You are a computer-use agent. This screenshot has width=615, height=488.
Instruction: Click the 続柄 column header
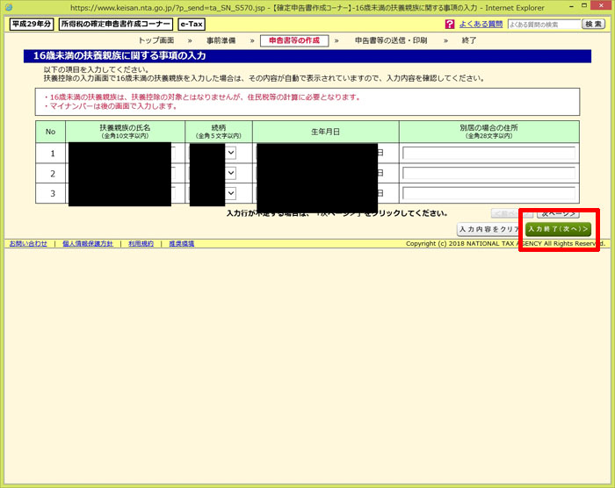pos(219,132)
